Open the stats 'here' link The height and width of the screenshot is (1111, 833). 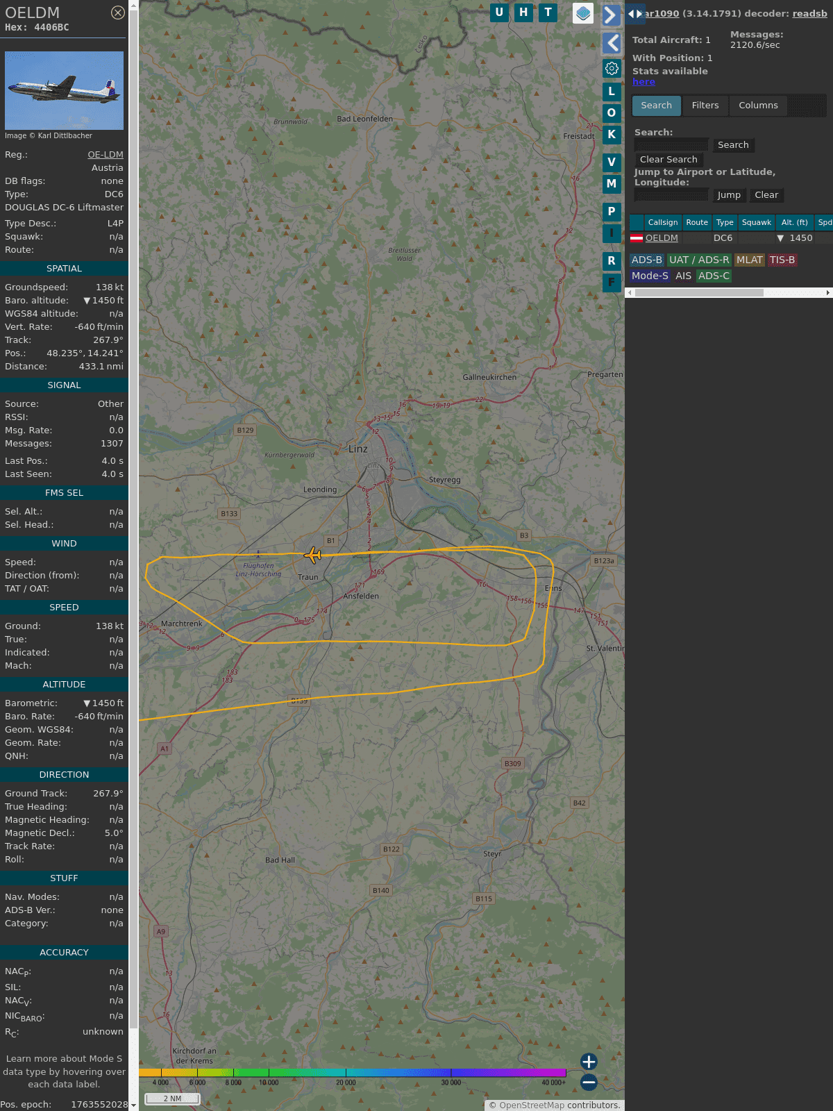[x=643, y=82]
